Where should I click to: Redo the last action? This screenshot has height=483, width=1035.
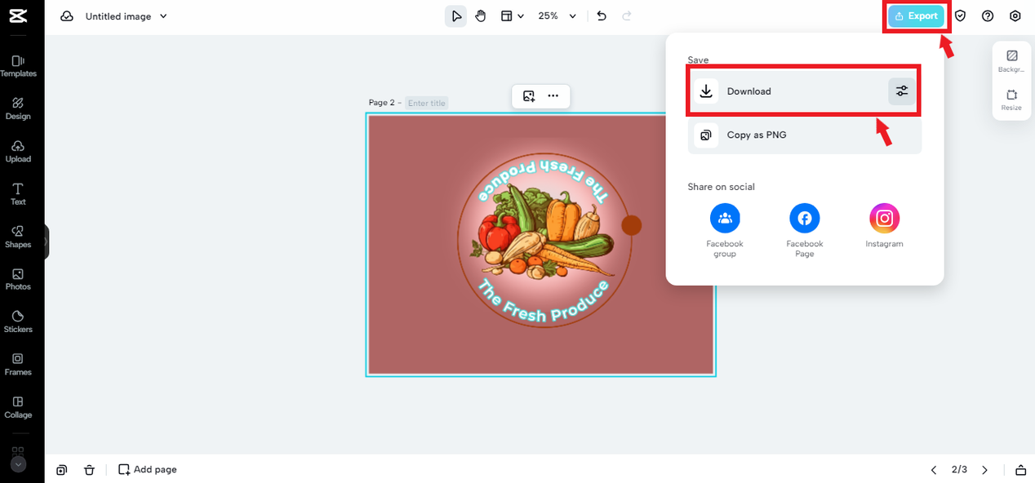pos(627,16)
